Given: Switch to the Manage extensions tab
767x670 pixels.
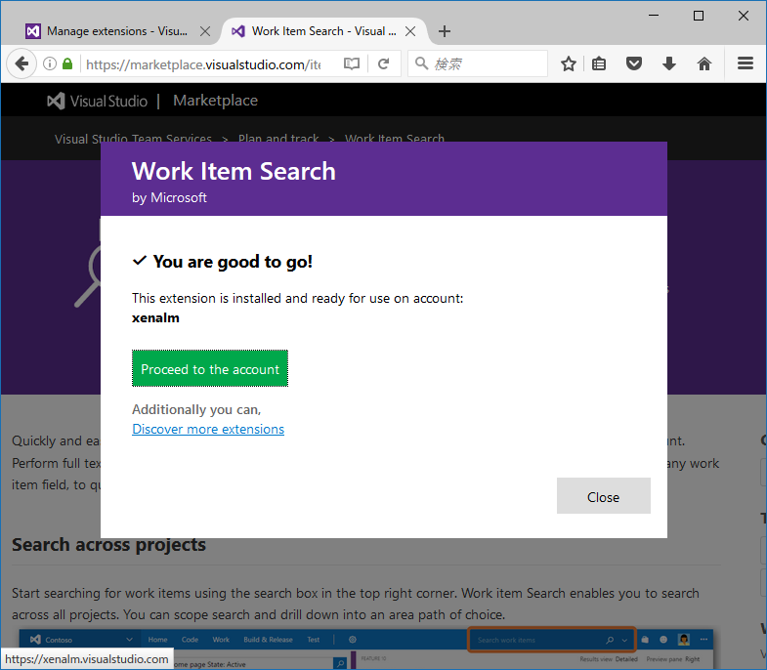Looking at the screenshot, I should coord(117,31).
